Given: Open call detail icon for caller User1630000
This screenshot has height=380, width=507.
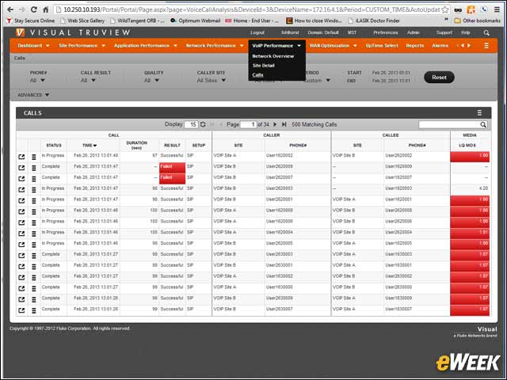Looking at the screenshot, I should pyautogui.click(x=21, y=288).
